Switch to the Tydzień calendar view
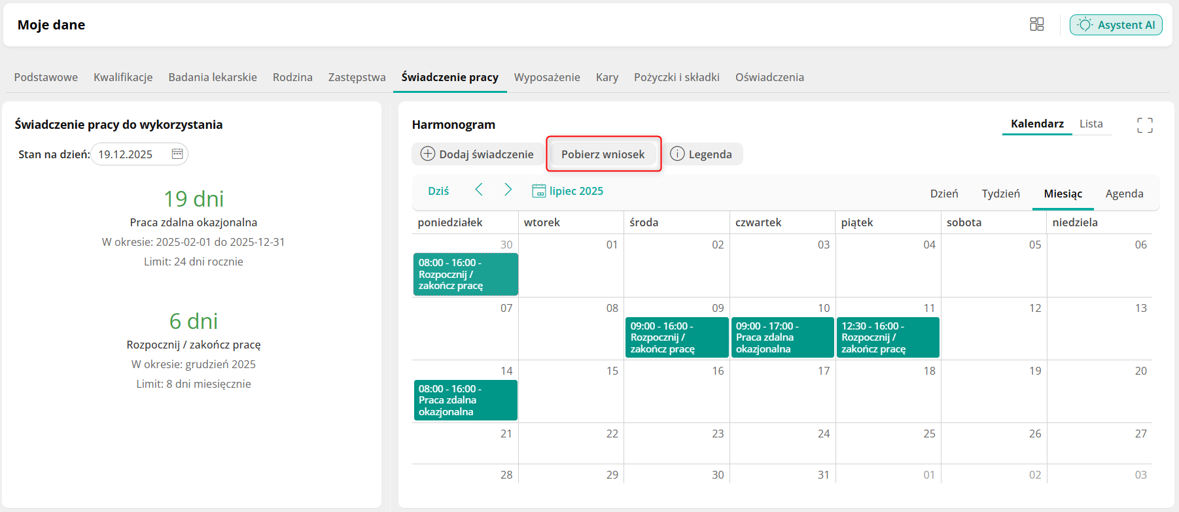Image resolution: width=1179 pixels, height=512 pixels. (x=1000, y=194)
